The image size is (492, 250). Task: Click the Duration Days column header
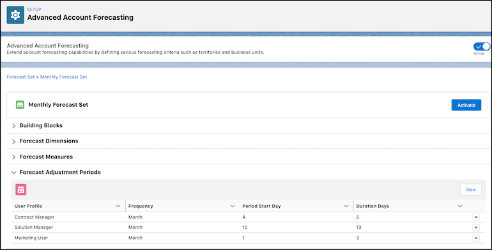tap(373, 207)
